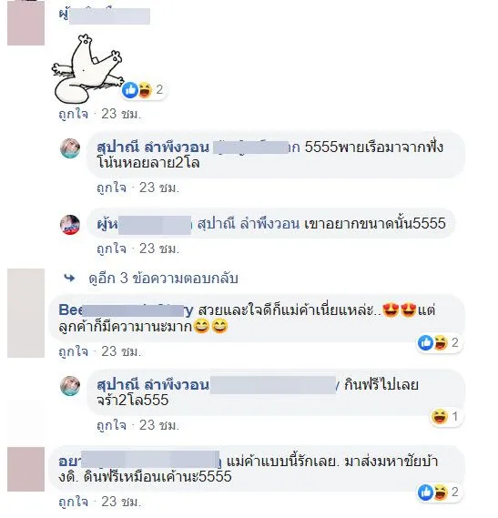
Task: Click avatar of the เขาอยากขนาดนั้น reply
Action: (x=70, y=225)
